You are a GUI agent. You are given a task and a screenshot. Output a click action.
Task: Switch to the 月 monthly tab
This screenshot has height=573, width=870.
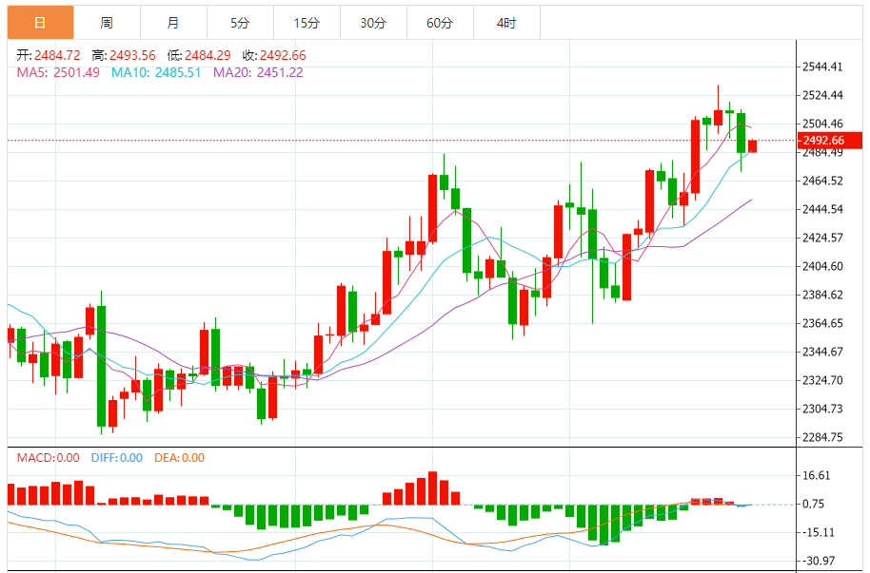(173, 23)
